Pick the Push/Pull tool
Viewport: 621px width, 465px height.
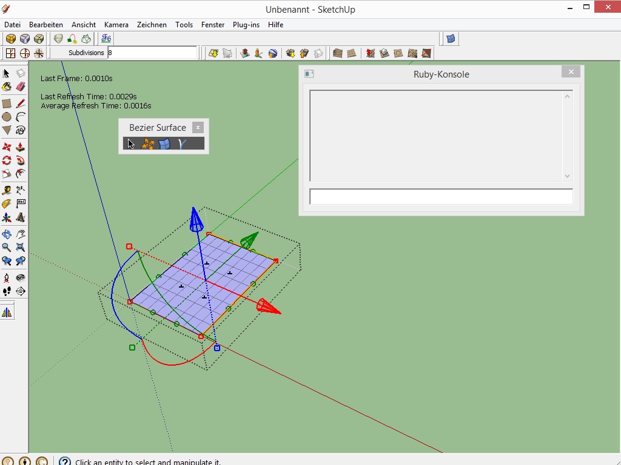click(21, 147)
